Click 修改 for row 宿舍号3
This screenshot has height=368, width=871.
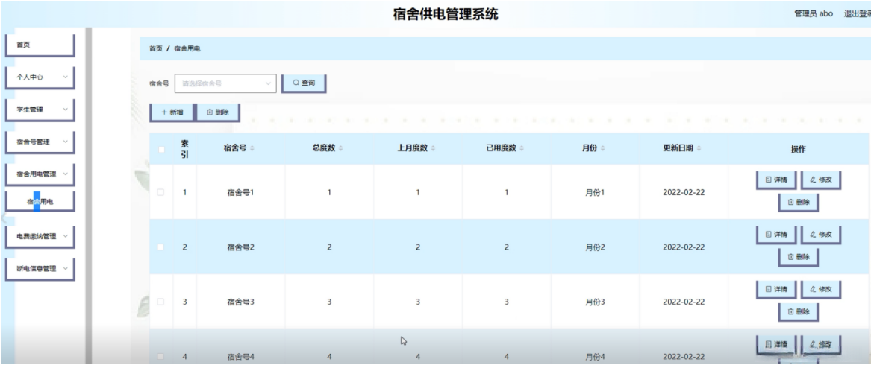(821, 289)
